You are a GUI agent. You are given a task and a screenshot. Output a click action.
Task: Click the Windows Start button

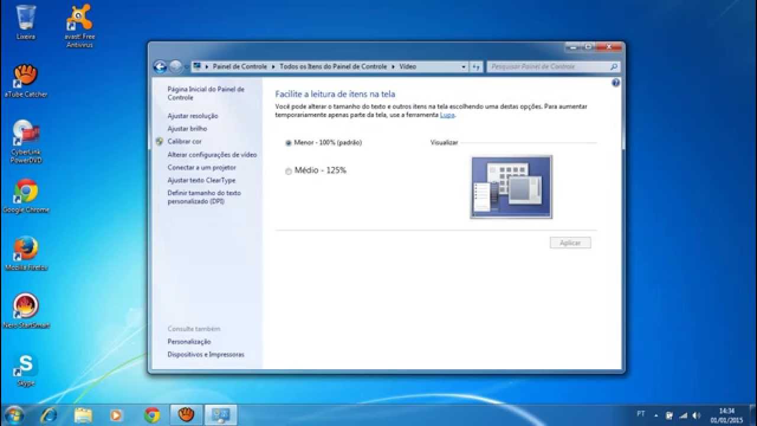click(14, 415)
